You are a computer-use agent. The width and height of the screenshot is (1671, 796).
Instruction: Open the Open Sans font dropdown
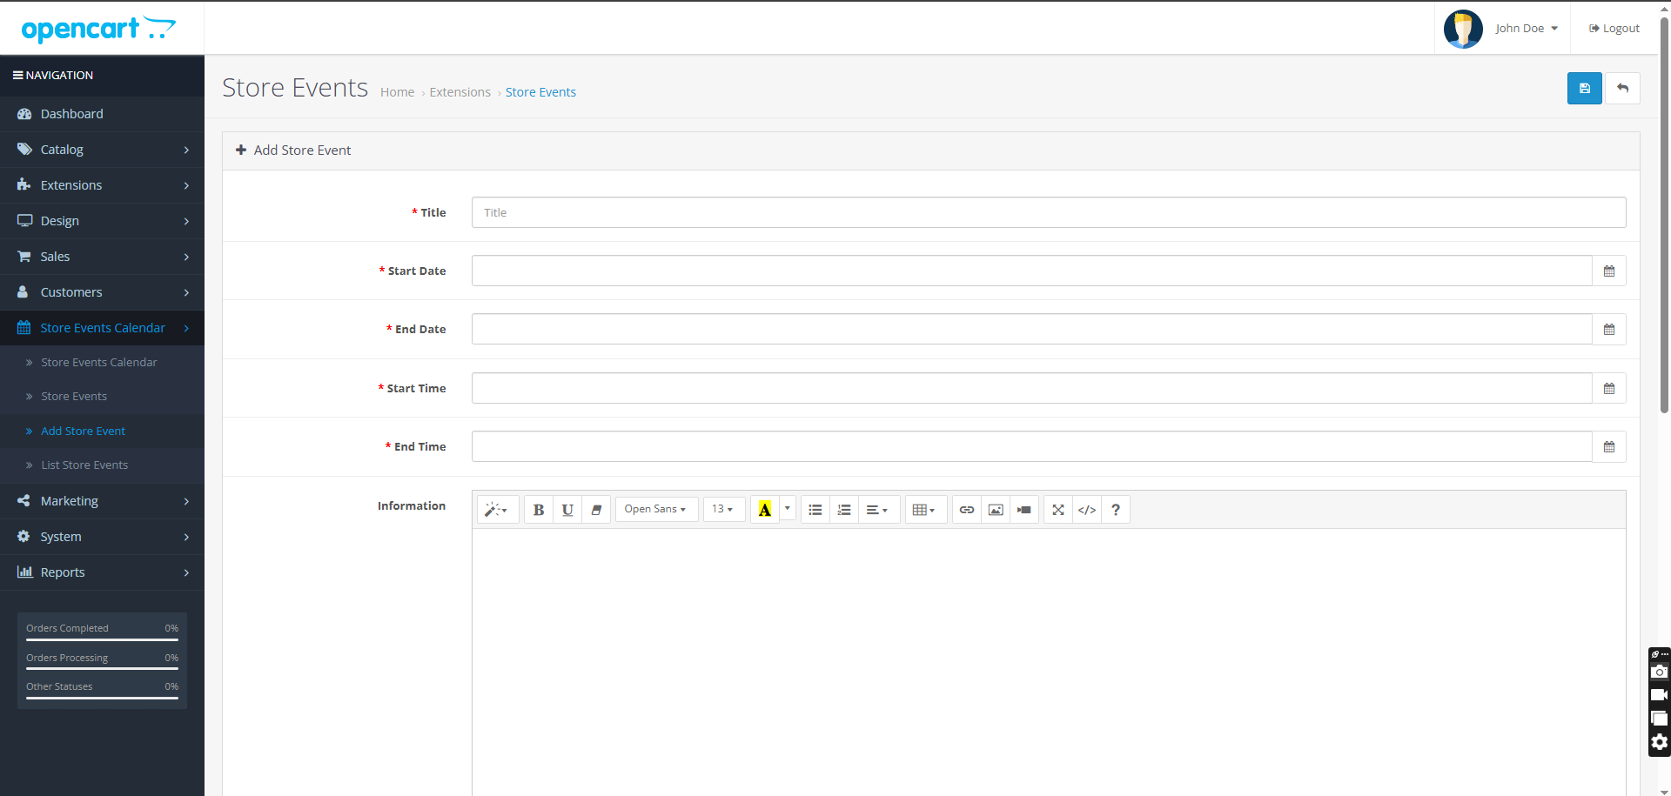point(655,509)
